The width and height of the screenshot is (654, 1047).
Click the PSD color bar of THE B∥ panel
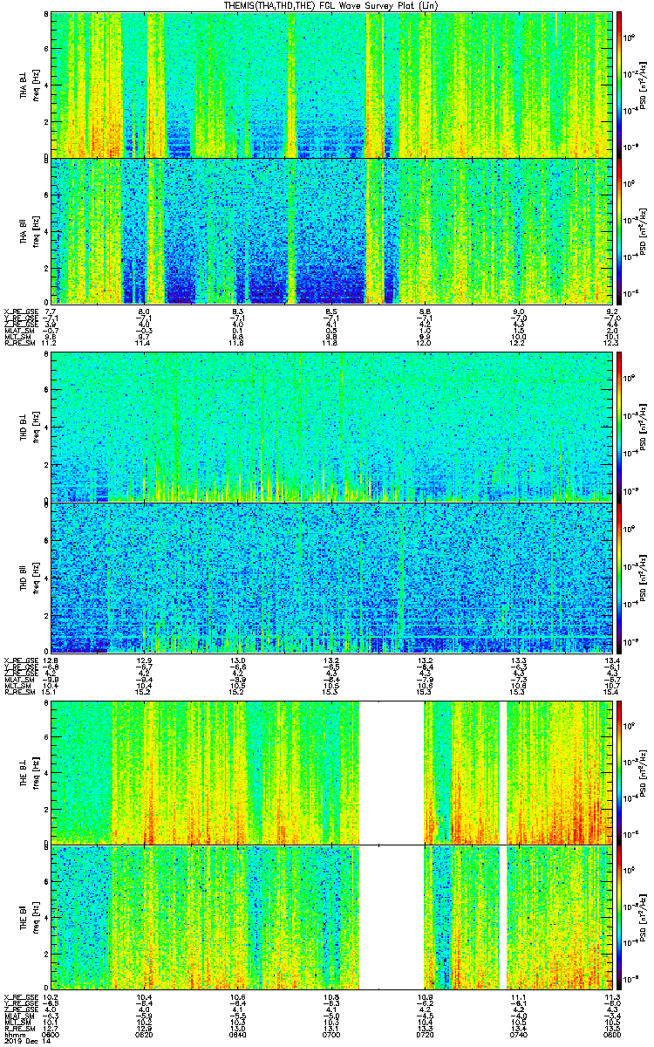pyautogui.click(x=619, y=917)
